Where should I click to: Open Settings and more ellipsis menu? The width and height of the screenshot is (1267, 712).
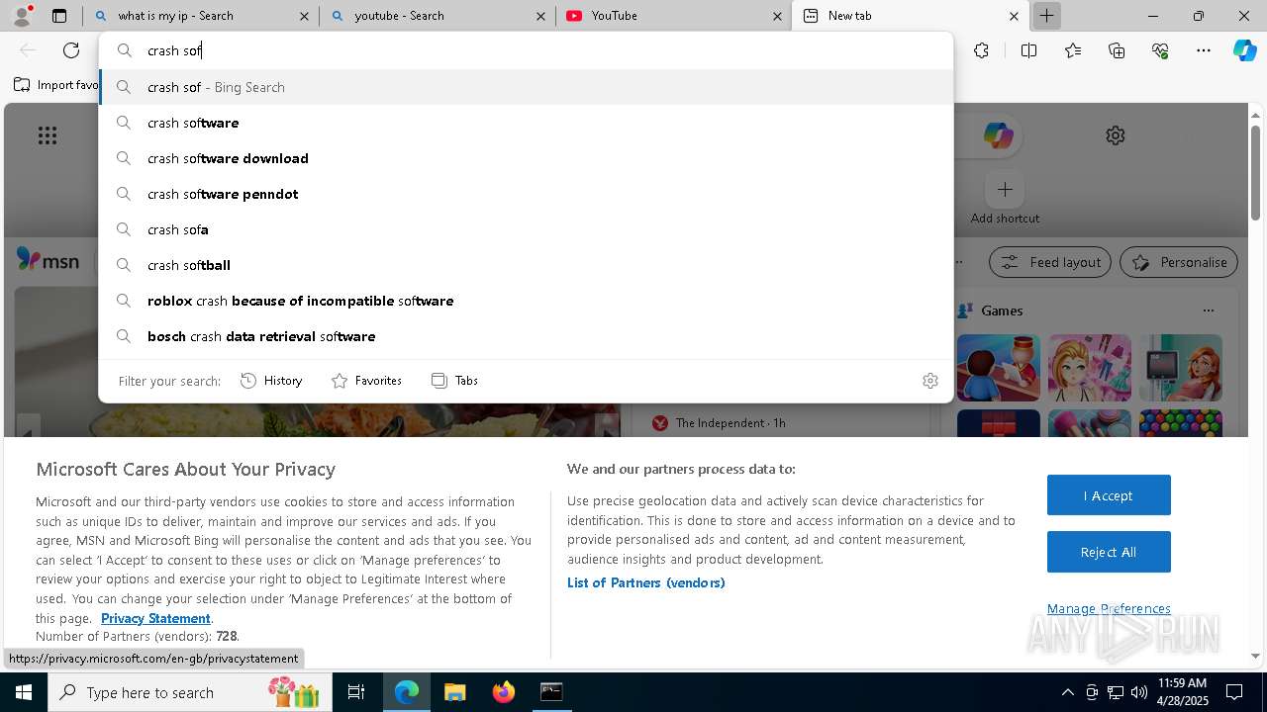click(x=1204, y=50)
